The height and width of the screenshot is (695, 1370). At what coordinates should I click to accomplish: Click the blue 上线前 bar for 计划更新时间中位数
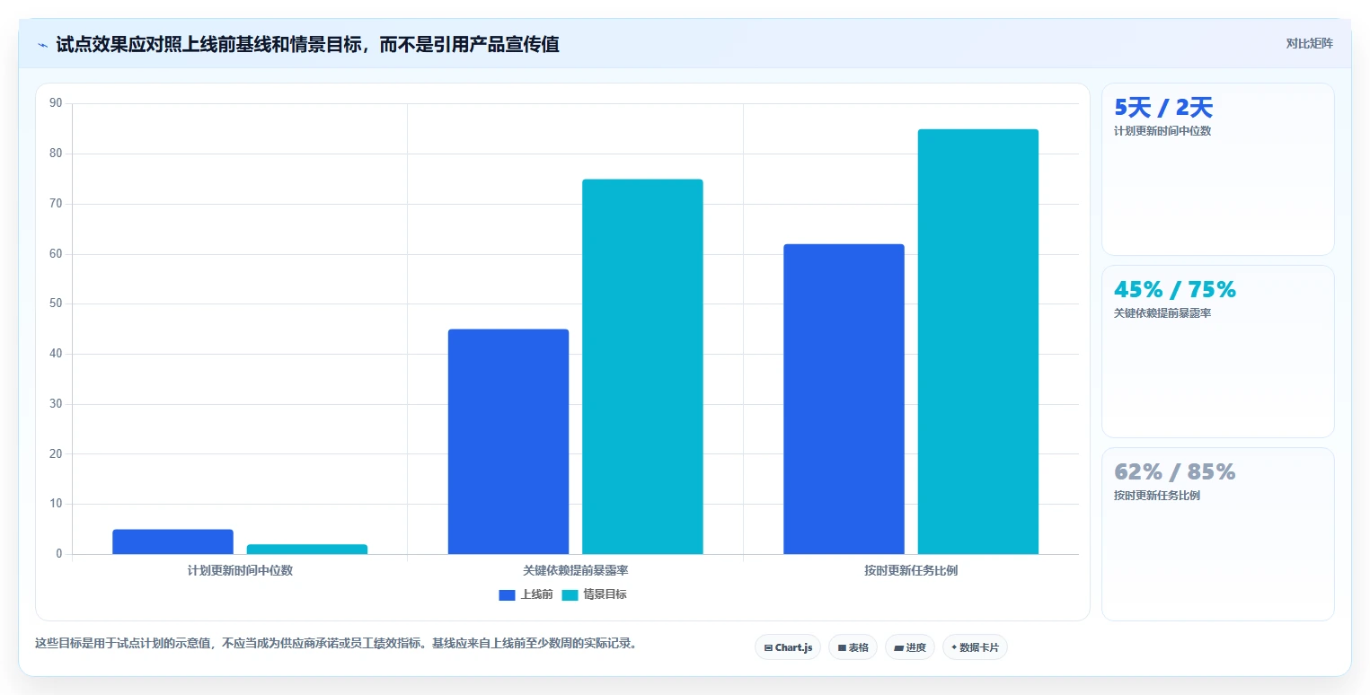172,541
